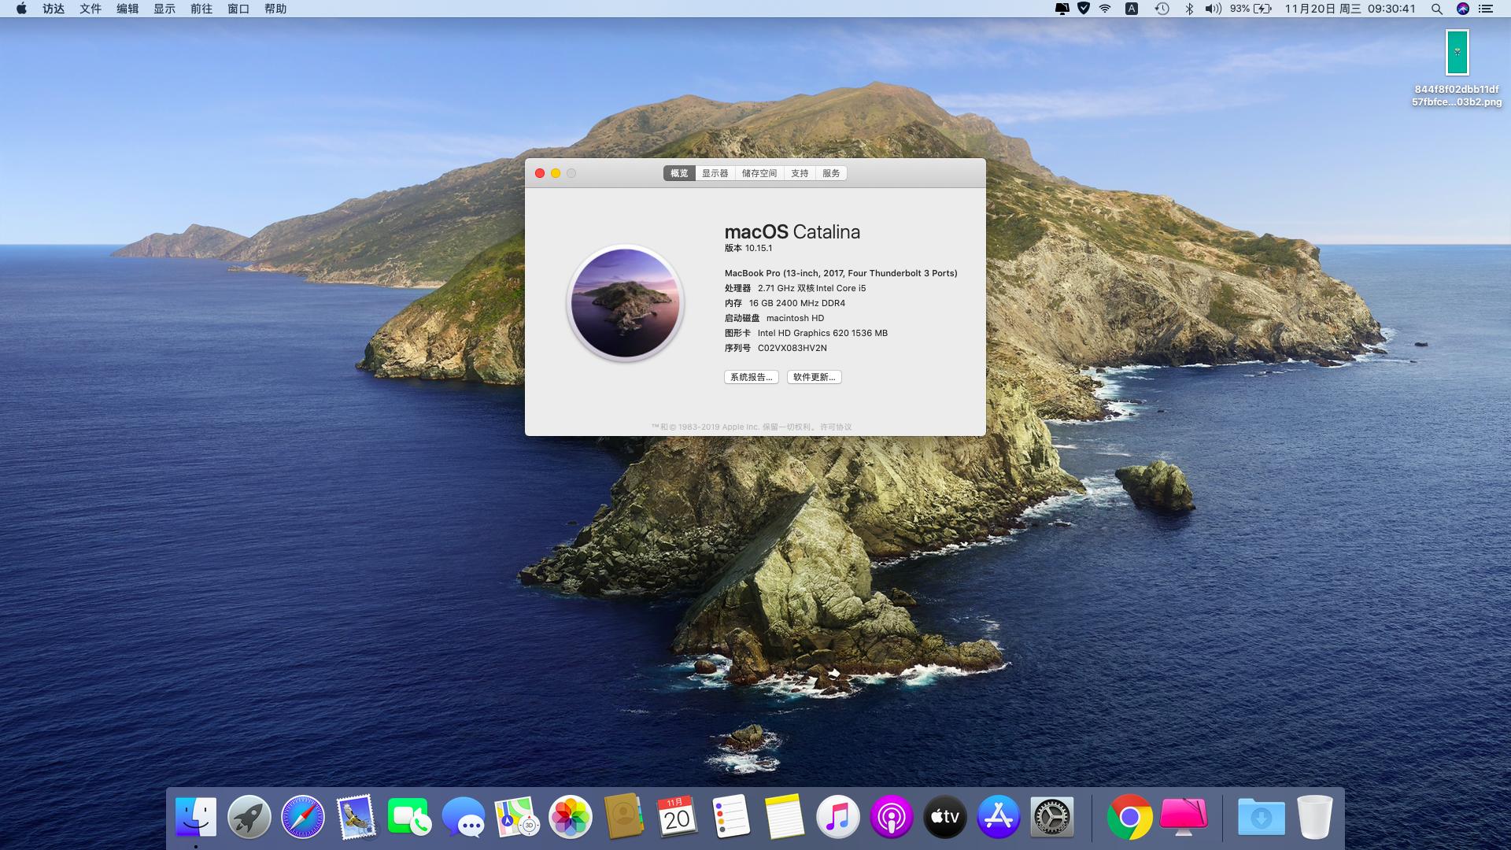This screenshot has width=1511, height=850.
Task: Click the 系统报告 button
Action: point(752,377)
